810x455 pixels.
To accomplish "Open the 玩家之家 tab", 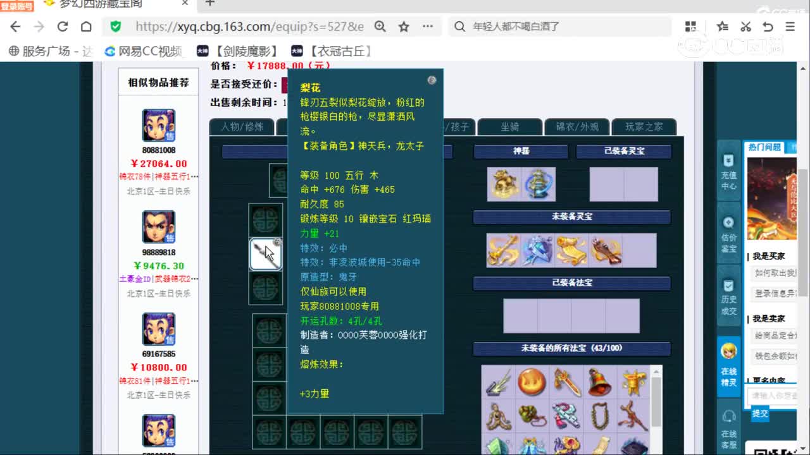I will [644, 126].
